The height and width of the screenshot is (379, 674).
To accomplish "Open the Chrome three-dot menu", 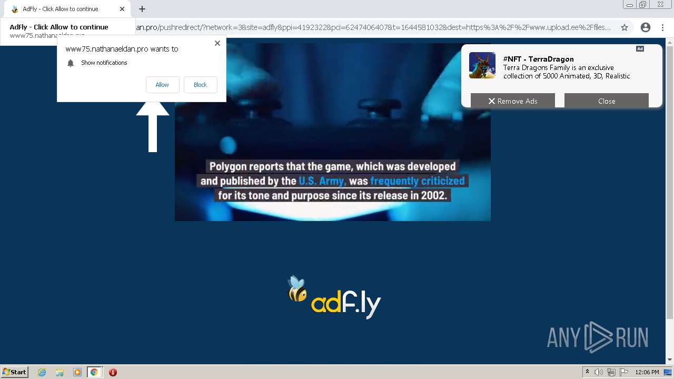I will pos(664,27).
